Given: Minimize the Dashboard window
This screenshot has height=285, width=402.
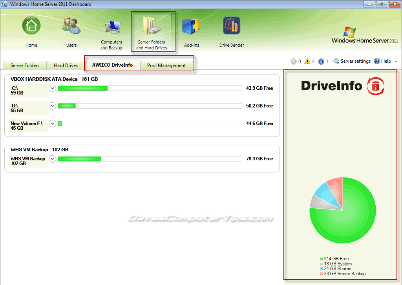Looking at the screenshot, I should pyautogui.click(x=369, y=4).
